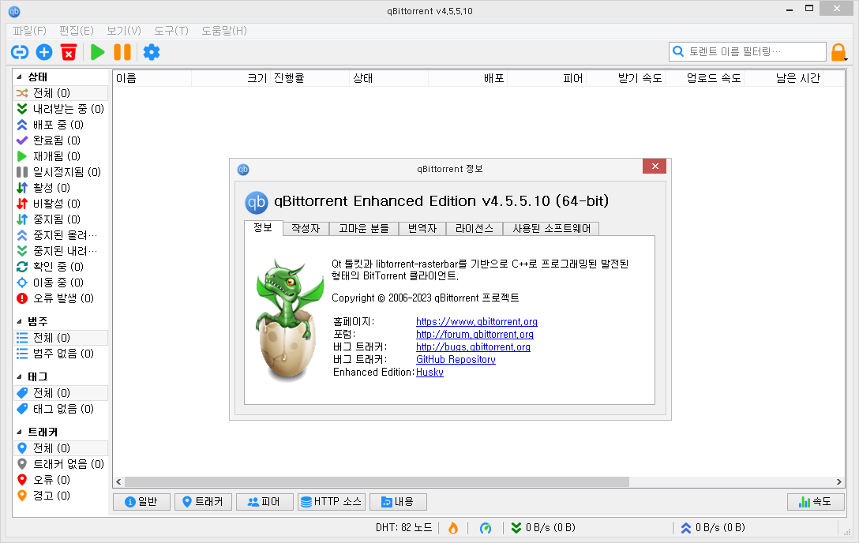Collapse the 태그 section
The width and height of the screenshot is (859, 543).
pyautogui.click(x=19, y=376)
